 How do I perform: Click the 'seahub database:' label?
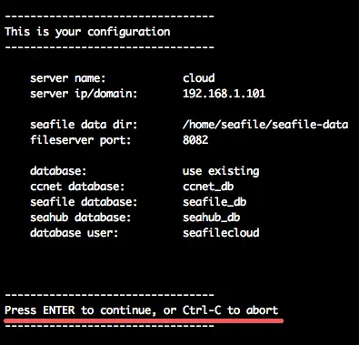coord(81,218)
